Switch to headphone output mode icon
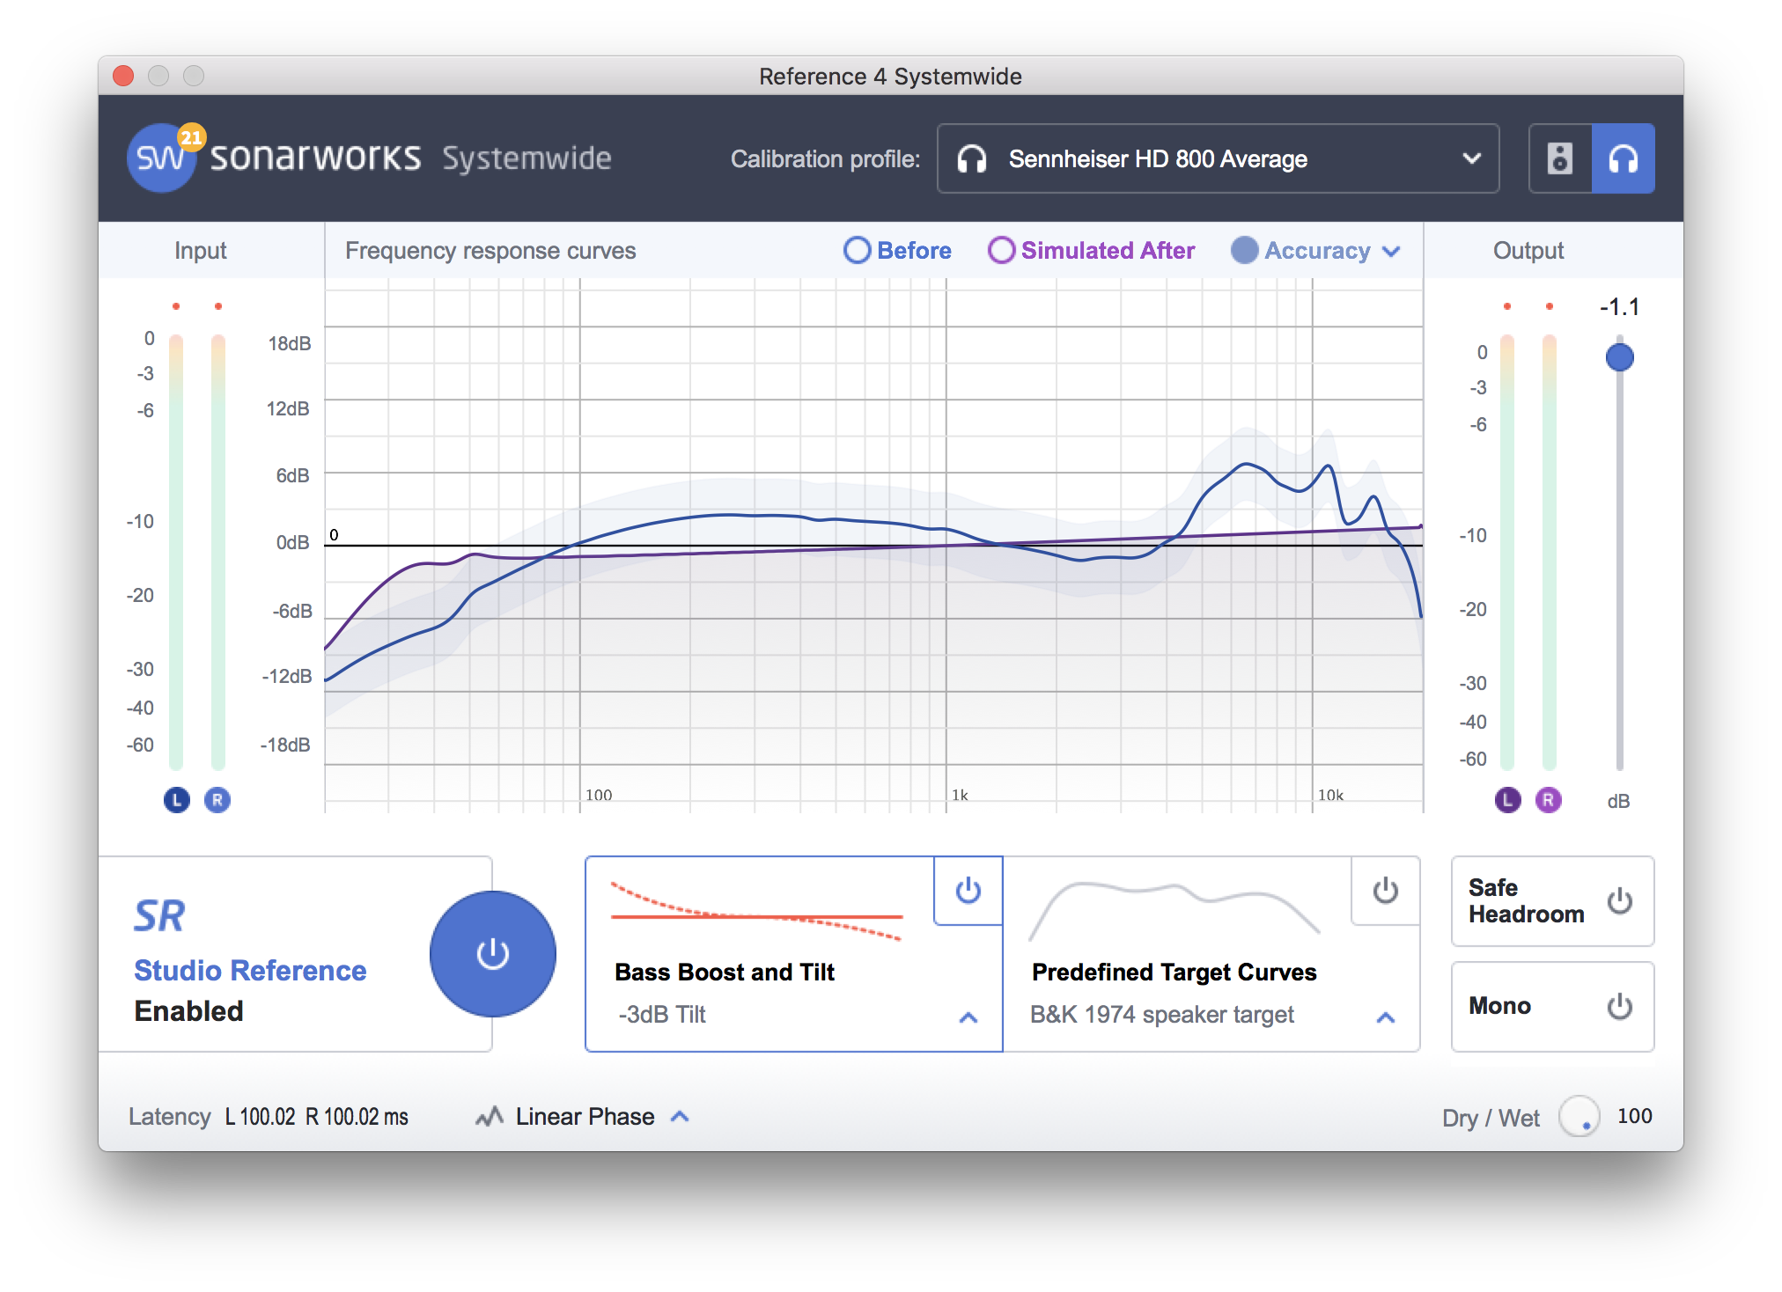Image resolution: width=1782 pixels, height=1292 pixels. coord(1623,158)
